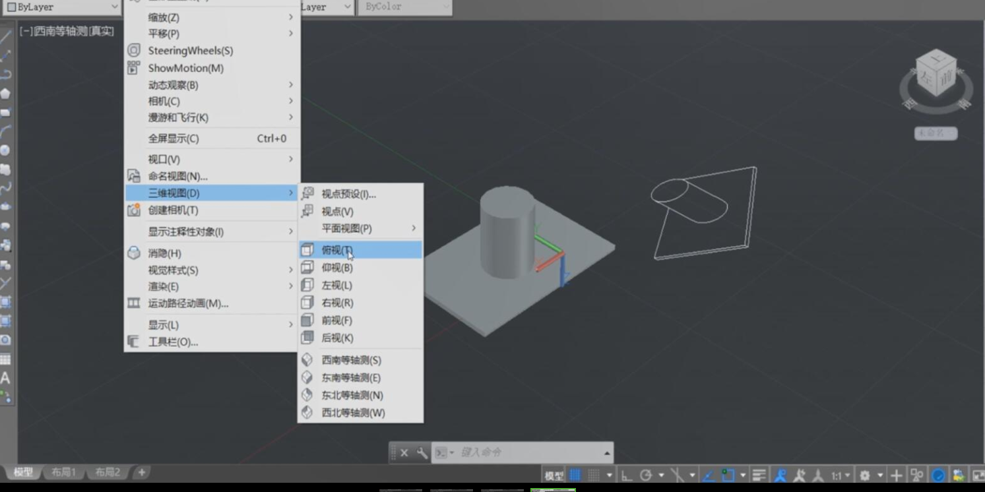Expand the Camera (相机) submenu

coord(212,101)
